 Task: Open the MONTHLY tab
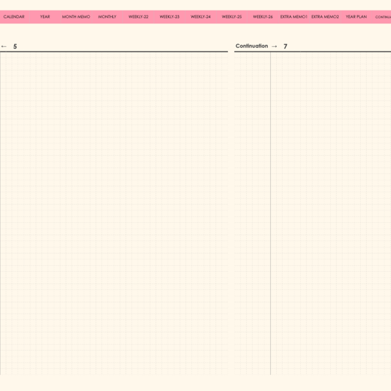click(107, 17)
